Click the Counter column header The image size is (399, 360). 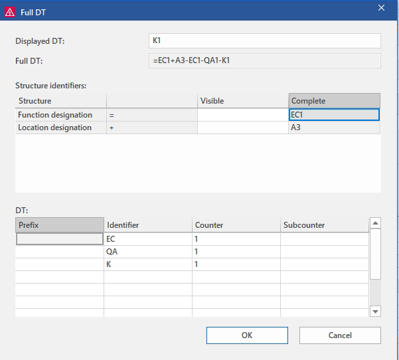[236, 225]
